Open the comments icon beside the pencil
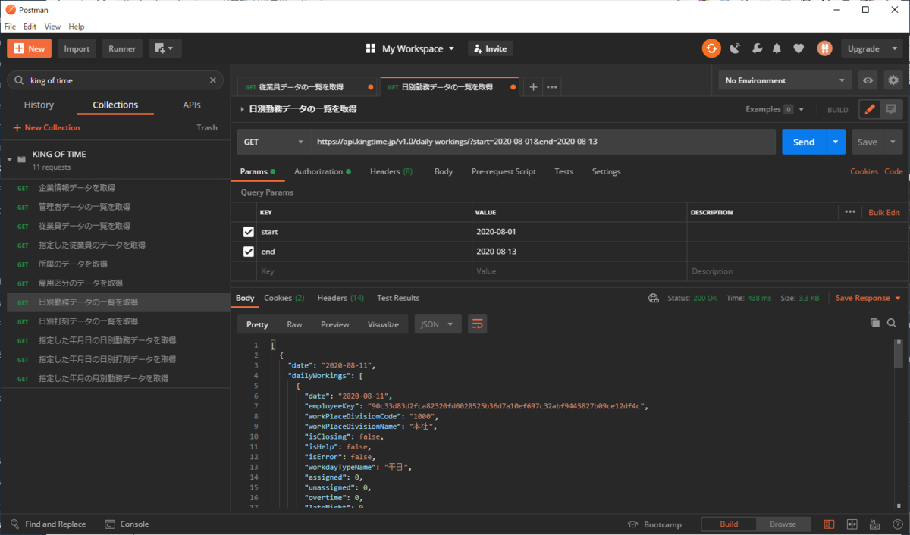910x535 pixels. coord(890,109)
